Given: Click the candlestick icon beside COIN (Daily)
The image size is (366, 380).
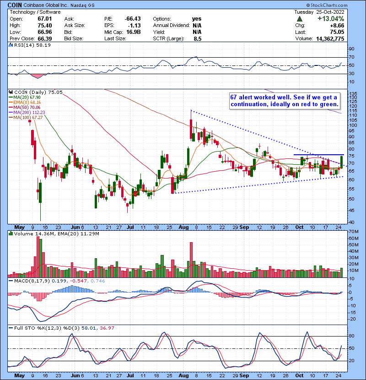Looking at the screenshot, I should (11, 92).
